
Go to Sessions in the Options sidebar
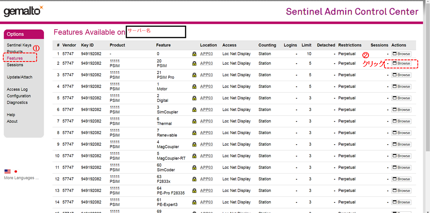15,65
